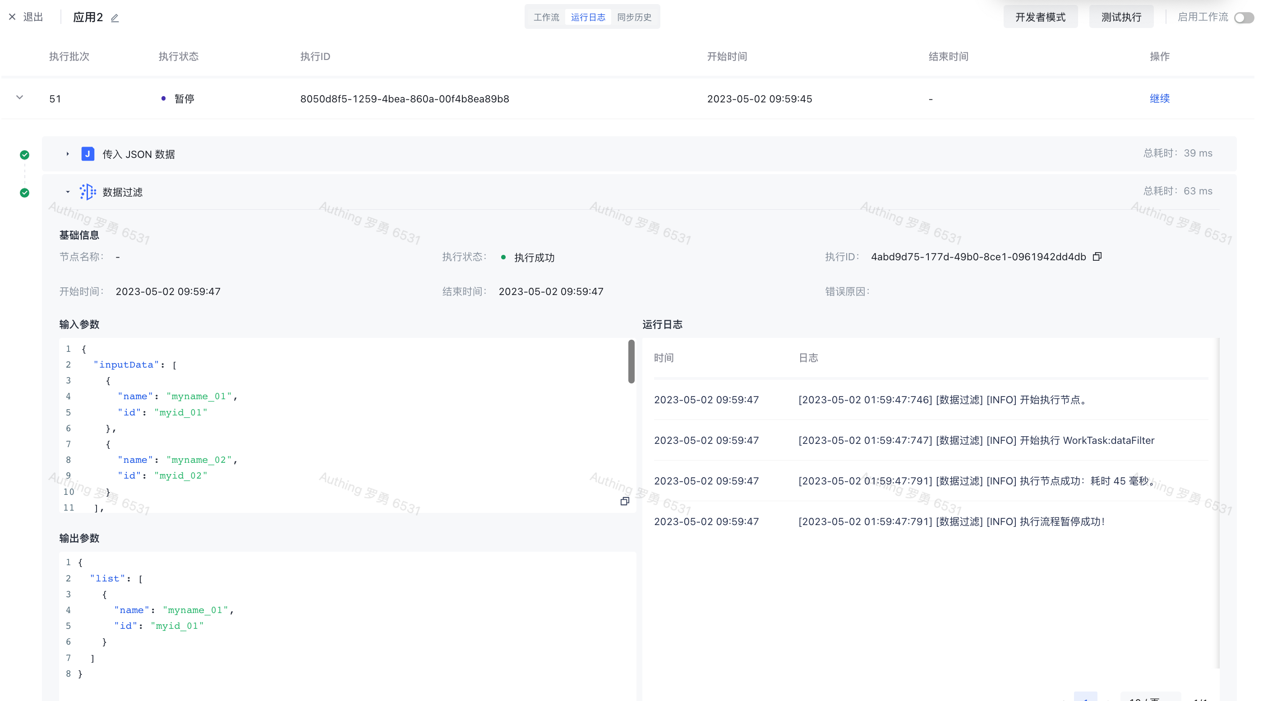This screenshot has width=1263, height=701.
Task: Click the 数据过滤 filter node icon
Action: (x=88, y=192)
